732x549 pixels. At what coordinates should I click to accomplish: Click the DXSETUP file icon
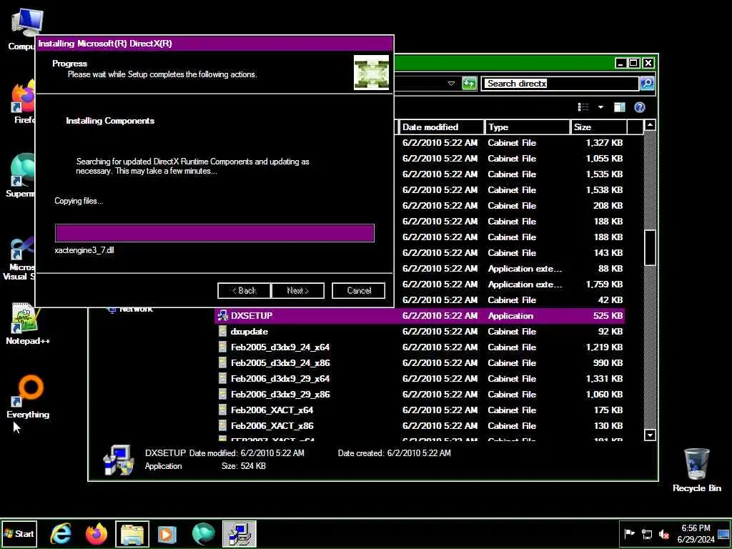(223, 315)
